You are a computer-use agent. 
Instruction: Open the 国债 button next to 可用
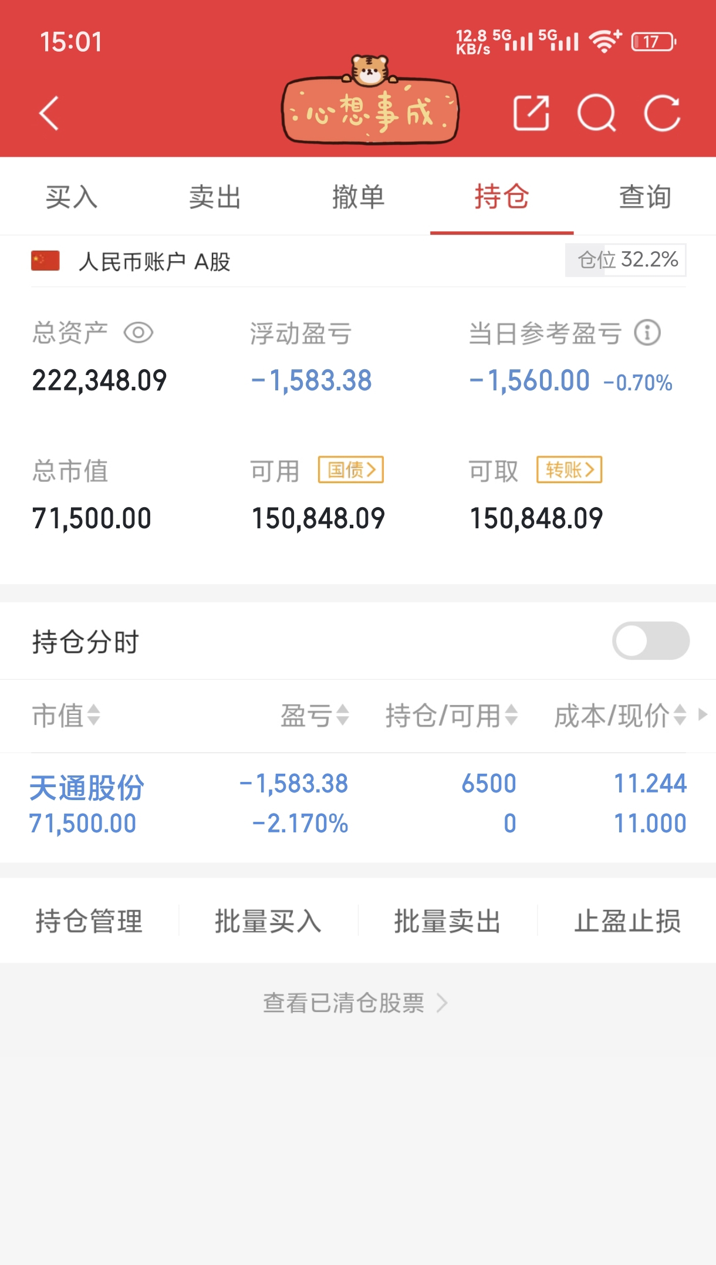(350, 470)
